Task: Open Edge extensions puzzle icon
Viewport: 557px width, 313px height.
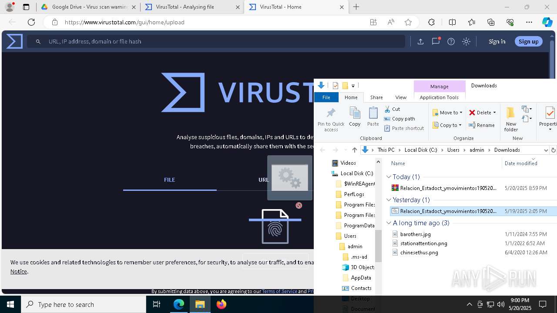Action: [x=431, y=22]
